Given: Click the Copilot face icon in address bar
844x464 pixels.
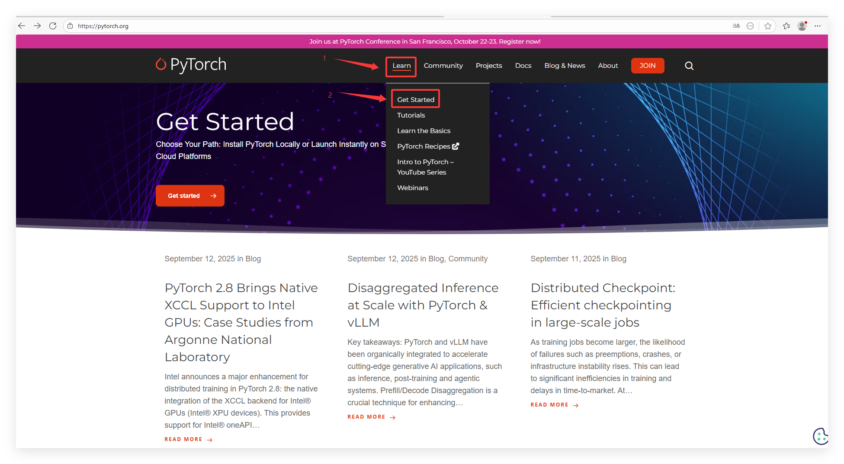Looking at the screenshot, I should 750,26.
